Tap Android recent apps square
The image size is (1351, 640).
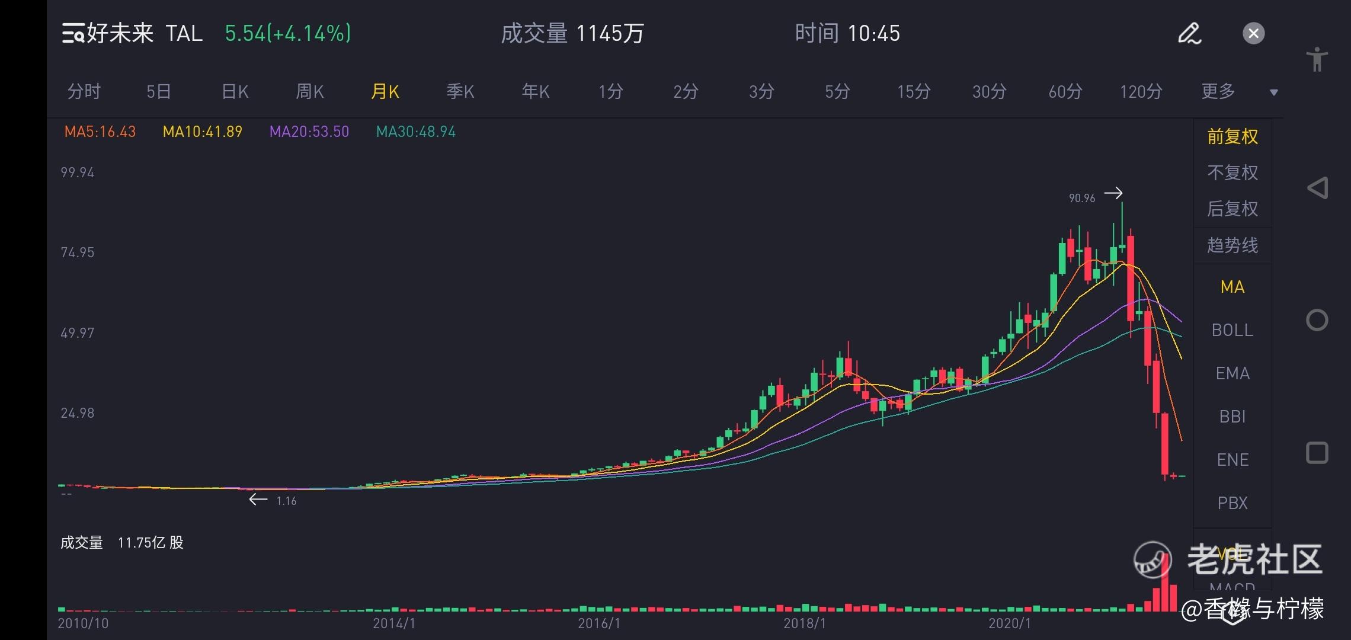tap(1317, 453)
